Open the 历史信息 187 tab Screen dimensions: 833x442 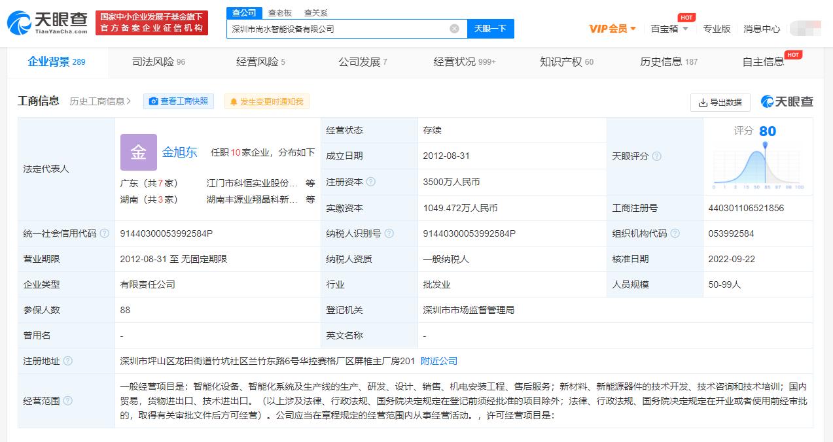point(669,62)
